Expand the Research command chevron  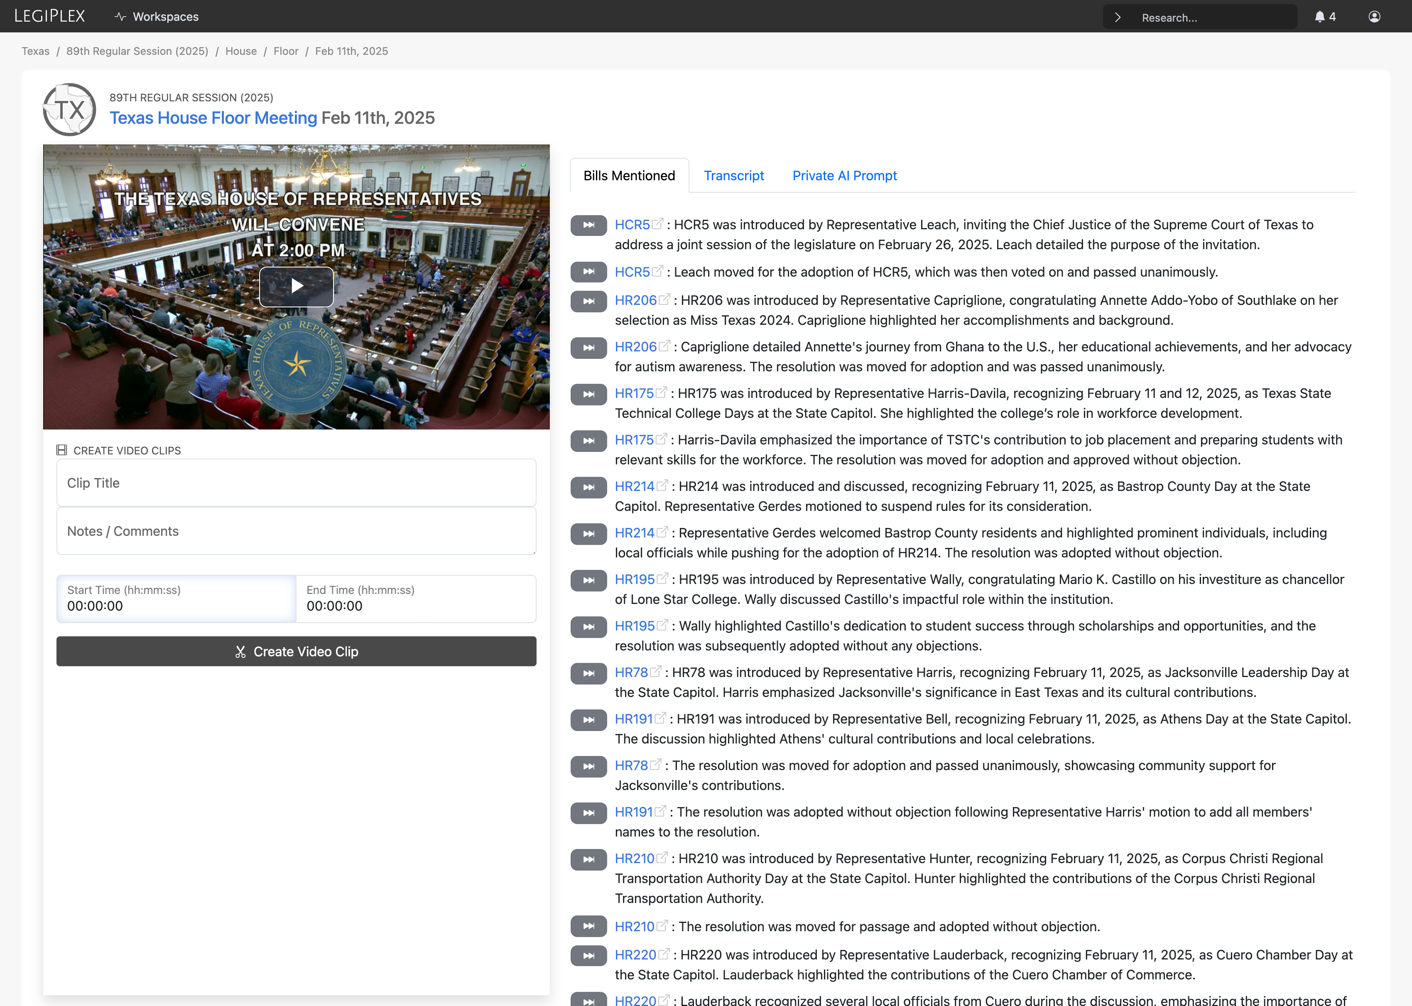point(1117,17)
